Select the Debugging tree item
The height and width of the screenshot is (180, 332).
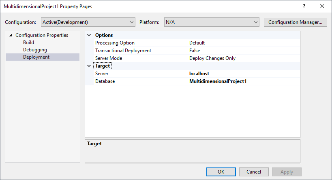(35, 50)
